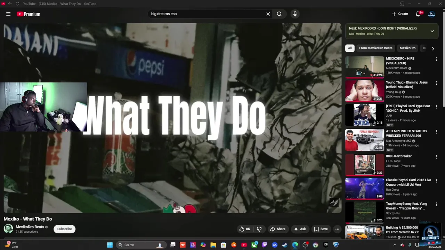Select the 'From MexikoDro Beats' chip
Image resolution: width=445 pixels, height=250 pixels.
[375, 48]
